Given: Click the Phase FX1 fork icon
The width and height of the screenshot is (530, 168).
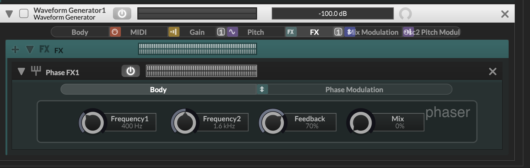Looking at the screenshot, I should 36,71.
